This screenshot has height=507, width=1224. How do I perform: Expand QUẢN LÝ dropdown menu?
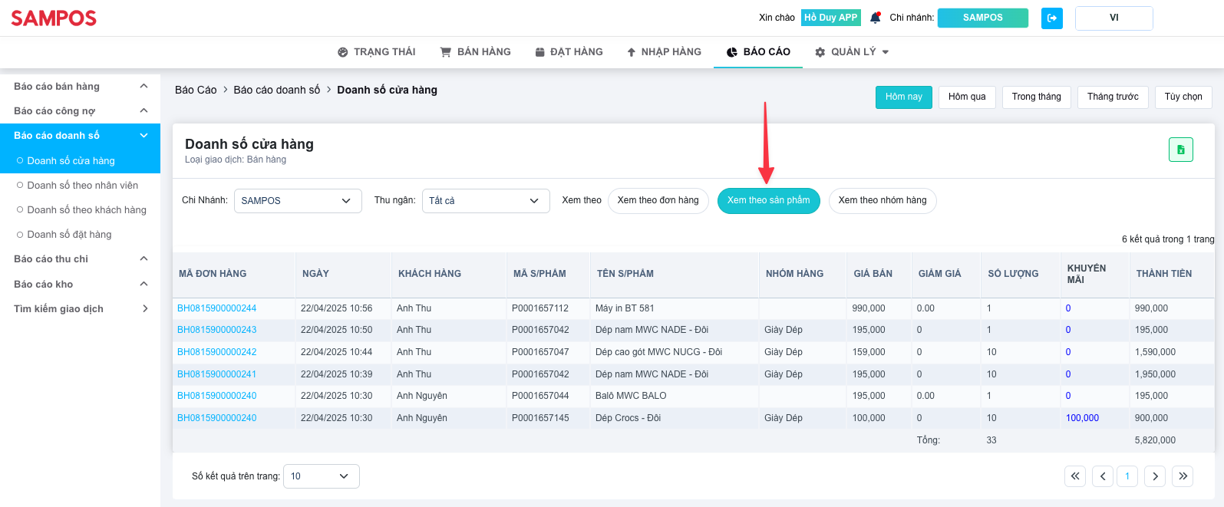tap(852, 52)
